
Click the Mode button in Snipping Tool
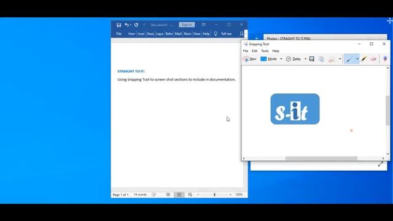pyautogui.click(x=269, y=59)
